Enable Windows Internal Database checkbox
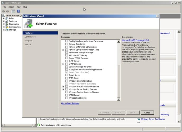Viewport: 182px width, 132px height. 66,81
